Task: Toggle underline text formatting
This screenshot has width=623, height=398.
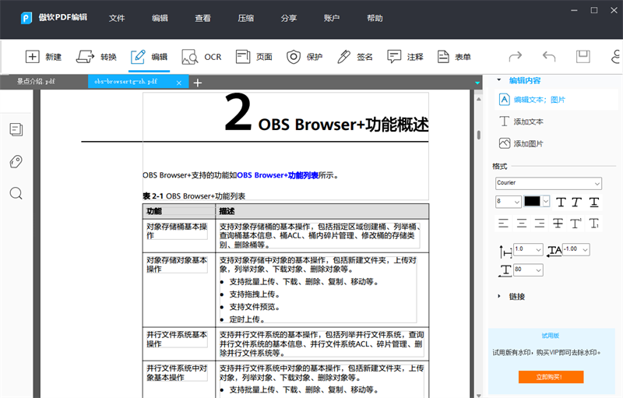Action: 594,203
